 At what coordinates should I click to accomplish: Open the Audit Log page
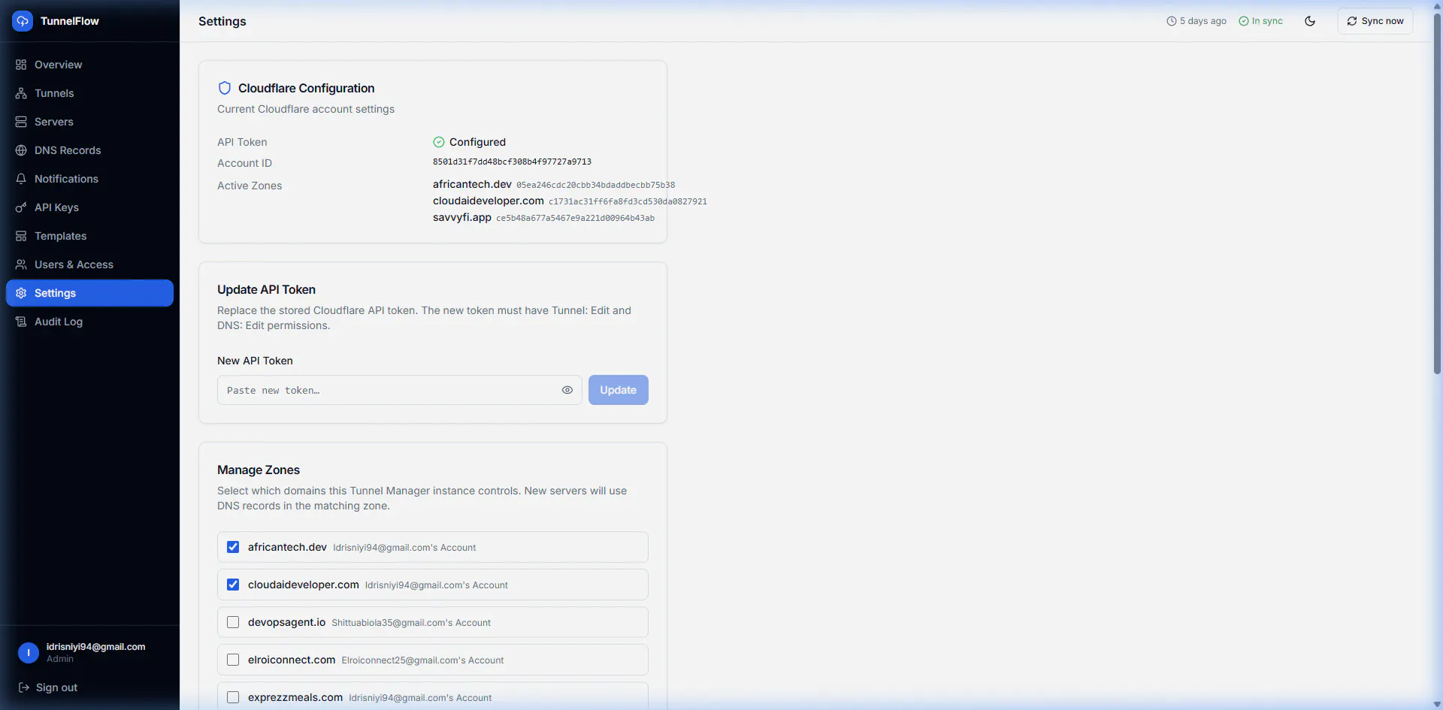(89, 322)
